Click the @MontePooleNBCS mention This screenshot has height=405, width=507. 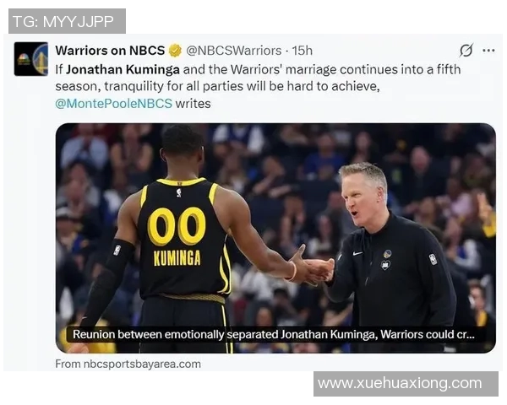[x=113, y=104]
